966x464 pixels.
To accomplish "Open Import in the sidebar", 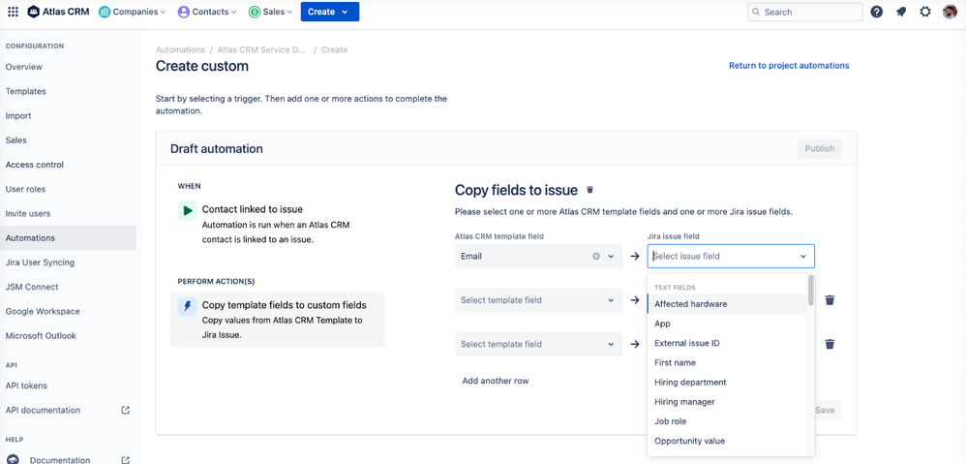I will (x=68, y=116).
